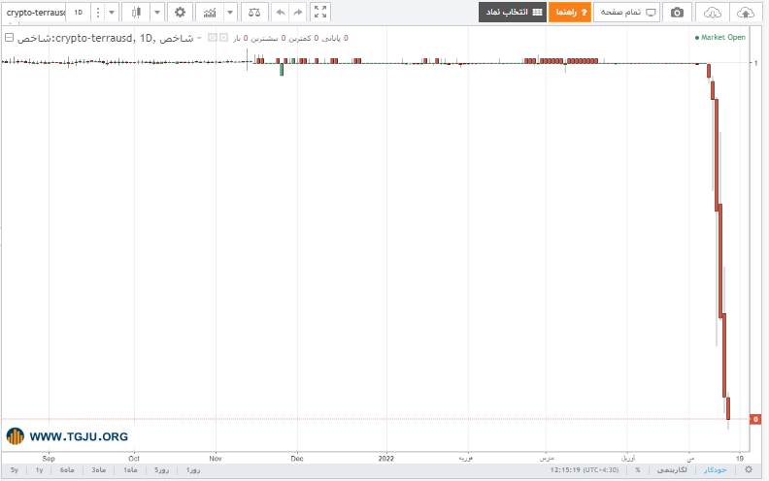The height and width of the screenshot is (481, 769).
Task: Save chart layout via cloud upload icon
Action: (746, 13)
